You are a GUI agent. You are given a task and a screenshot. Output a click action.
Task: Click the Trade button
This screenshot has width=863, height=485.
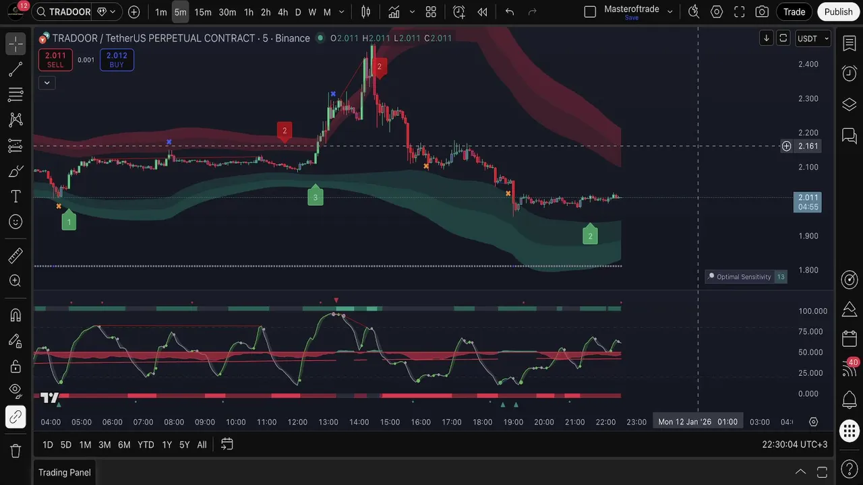(x=794, y=11)
